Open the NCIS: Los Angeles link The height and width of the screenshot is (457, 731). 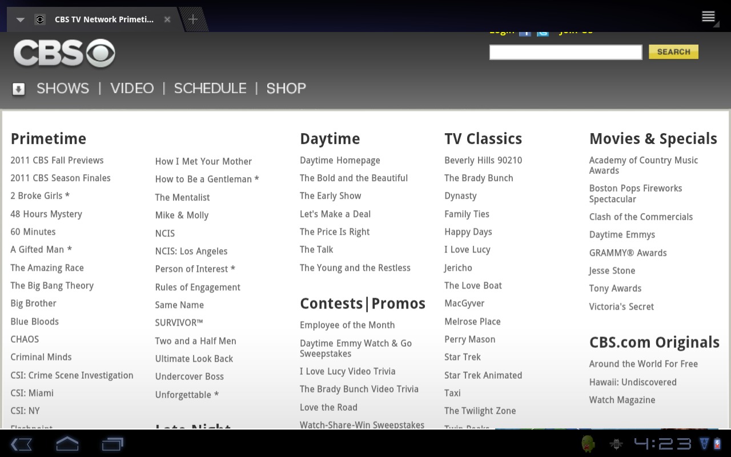(191, 251)
